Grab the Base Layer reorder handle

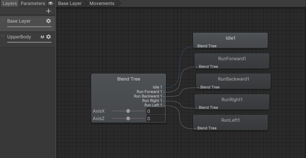tap(2, 20)
